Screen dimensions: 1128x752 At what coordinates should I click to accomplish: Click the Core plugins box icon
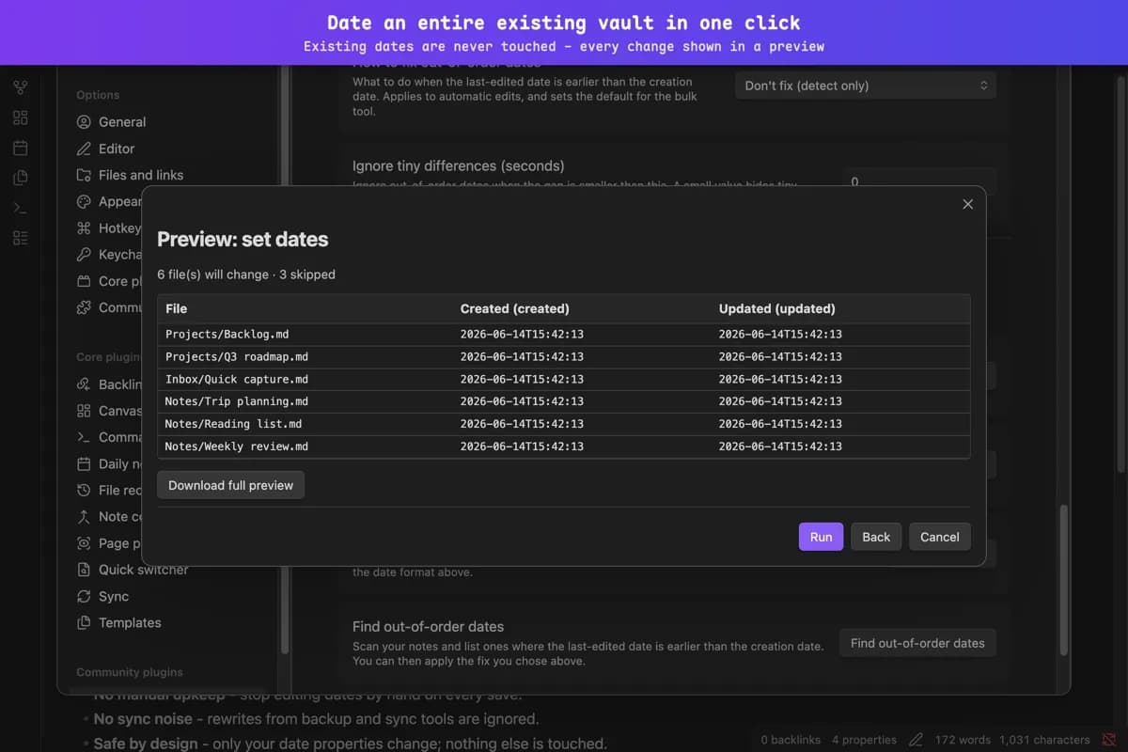84,281
